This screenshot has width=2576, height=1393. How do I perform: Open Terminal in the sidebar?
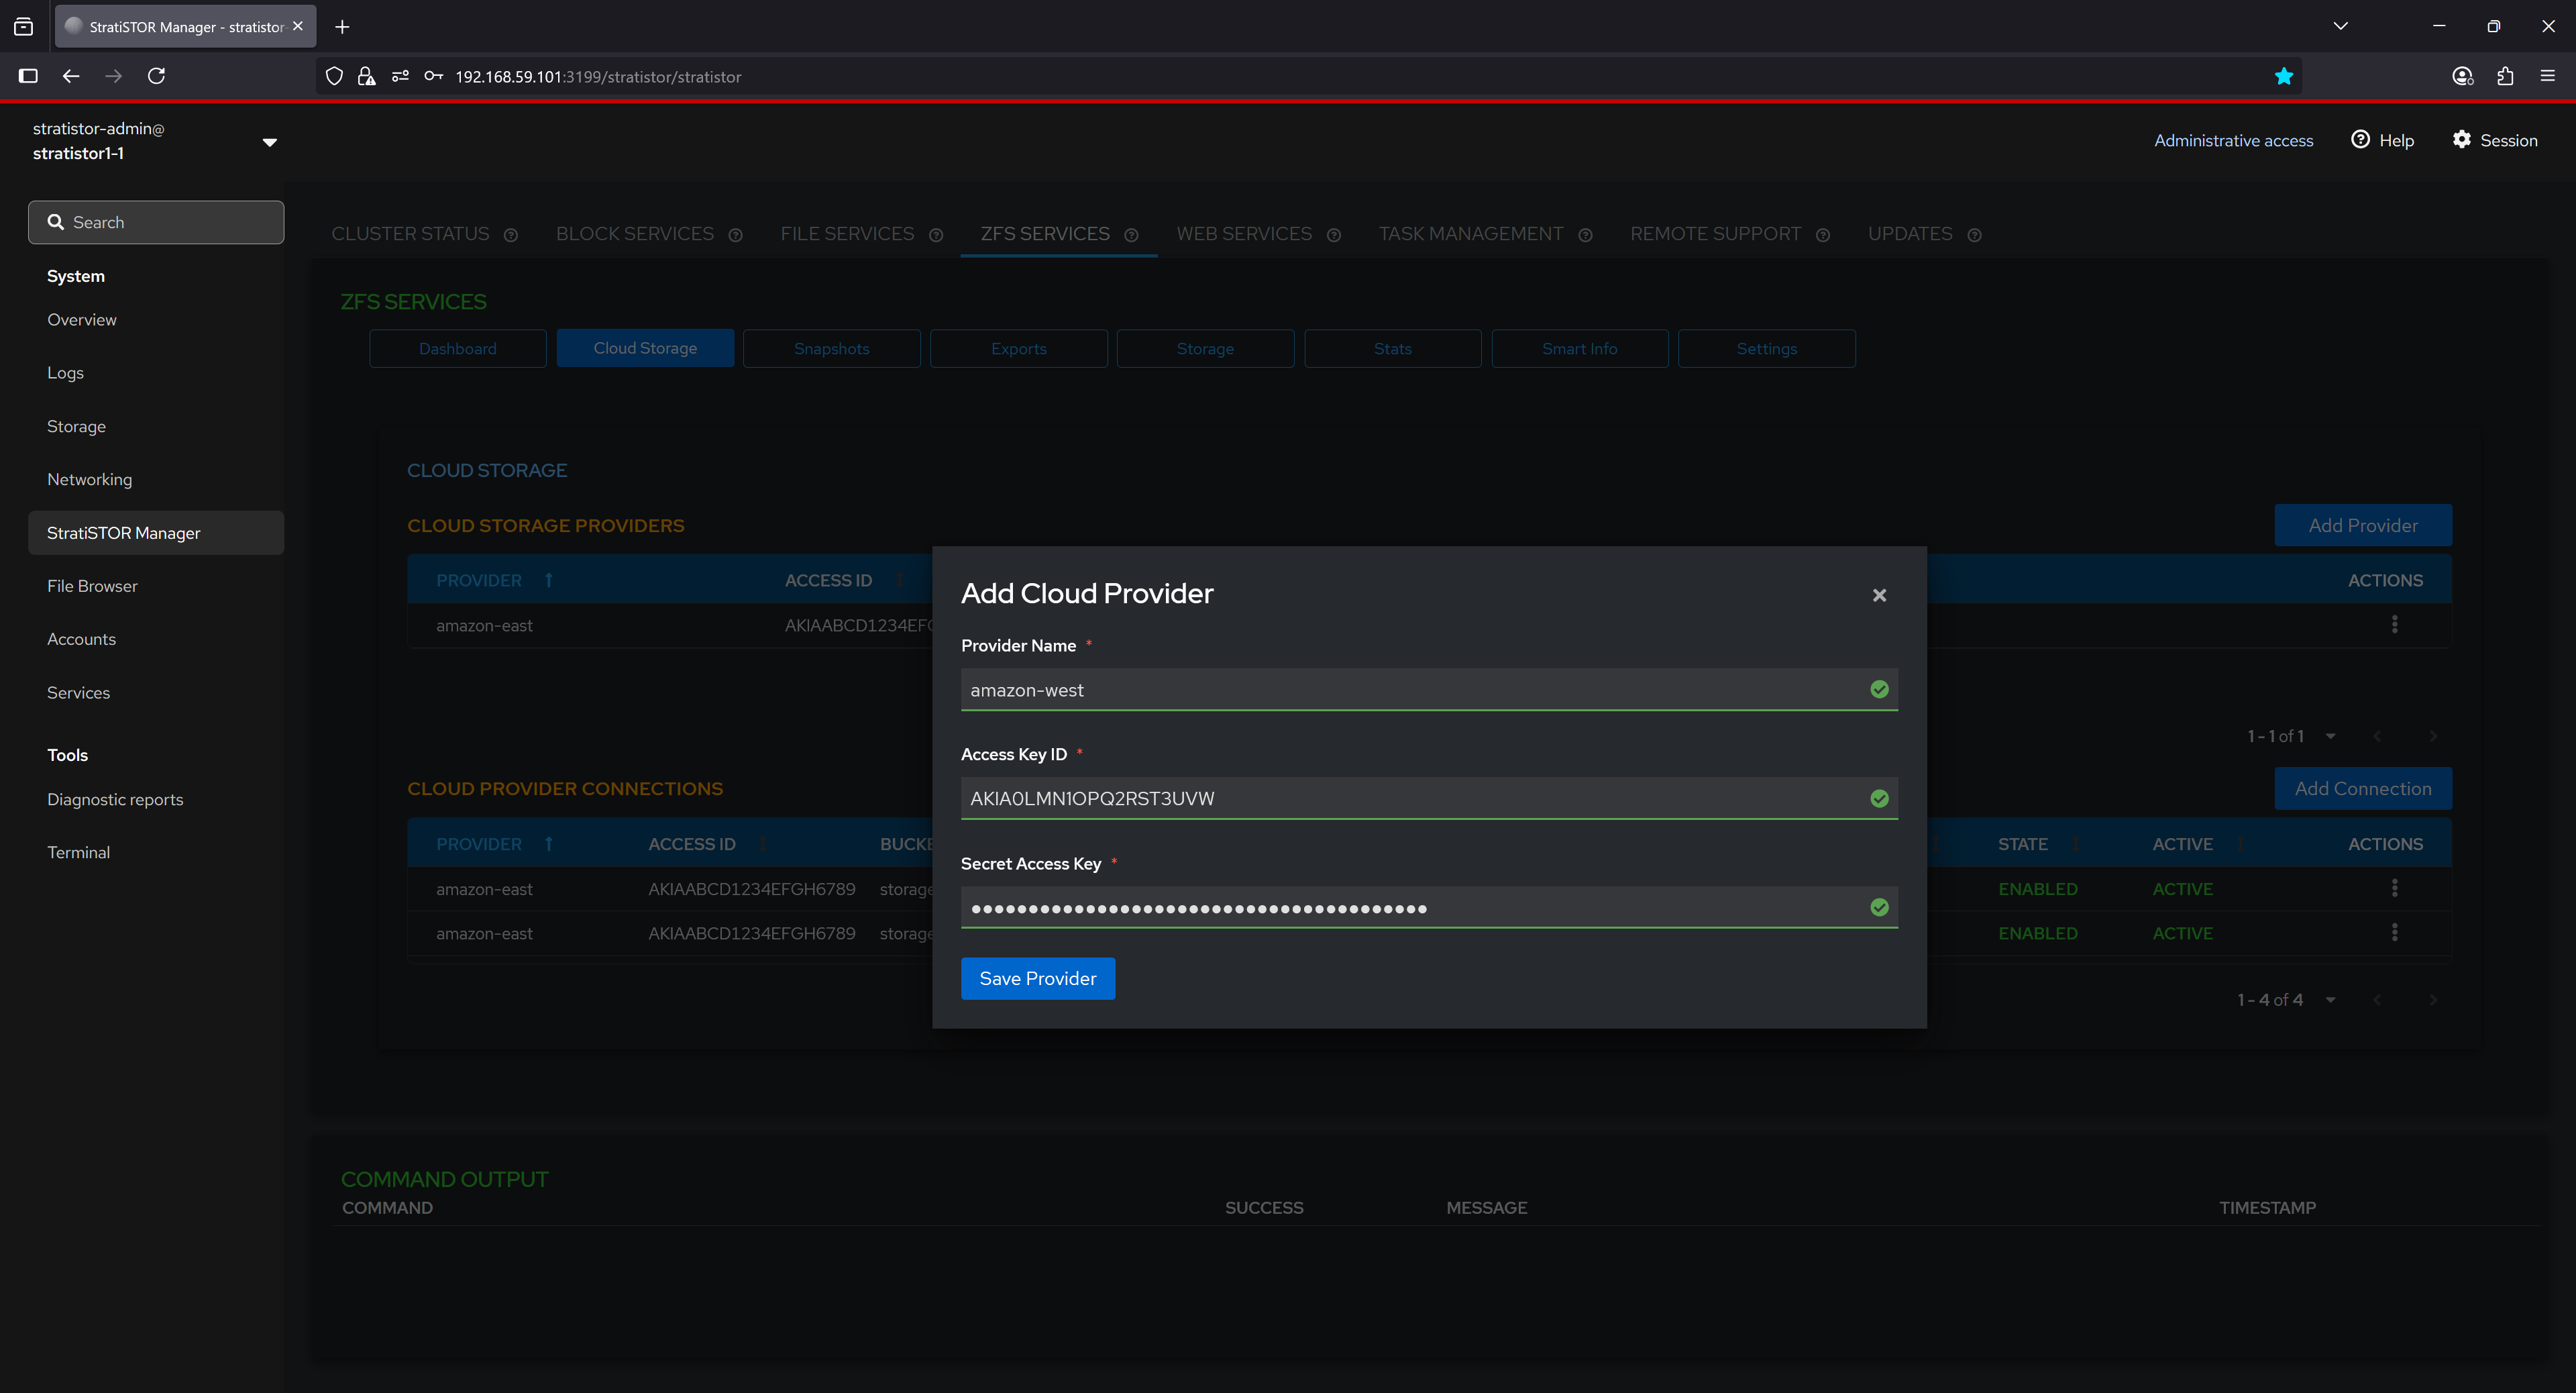click(x=78, y=852)
